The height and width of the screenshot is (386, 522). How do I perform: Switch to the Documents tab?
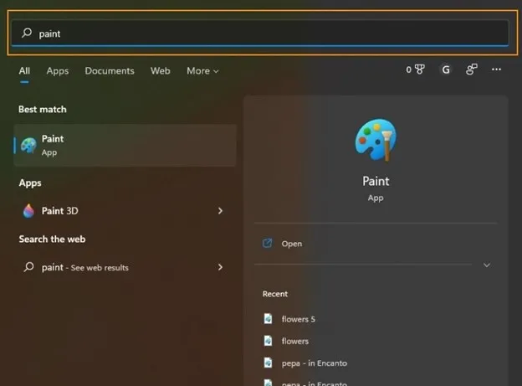[x=110, y=71]
